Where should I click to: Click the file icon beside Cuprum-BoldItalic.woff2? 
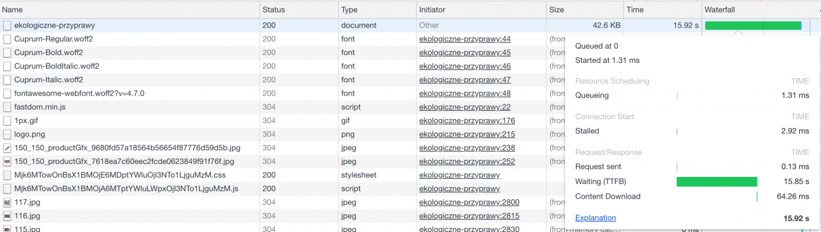tap(7, 66)
